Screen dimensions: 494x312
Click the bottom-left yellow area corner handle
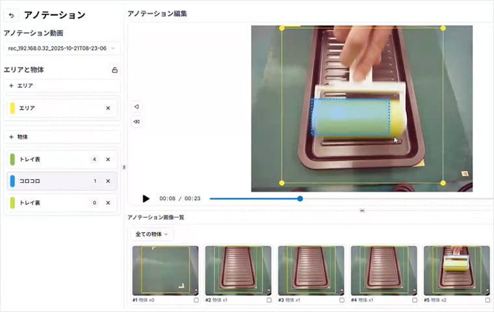282,183
